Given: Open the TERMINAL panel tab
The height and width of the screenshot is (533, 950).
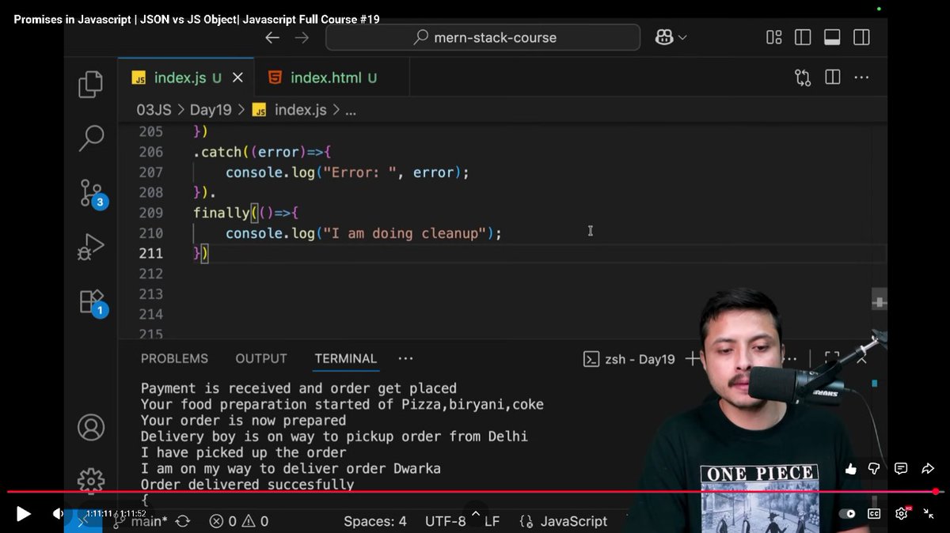Looking at the screenshot, I should pyautogui.click(x=346, y=359).
